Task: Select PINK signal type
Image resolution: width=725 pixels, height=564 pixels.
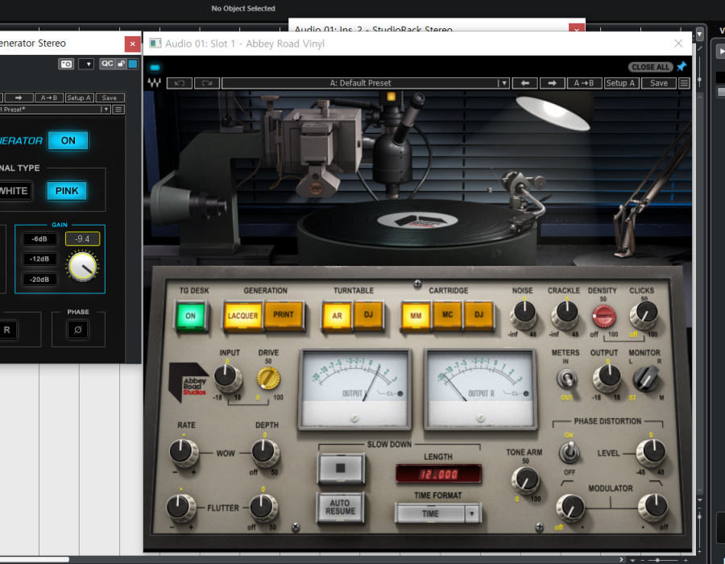Action: (x=67, y=191)
